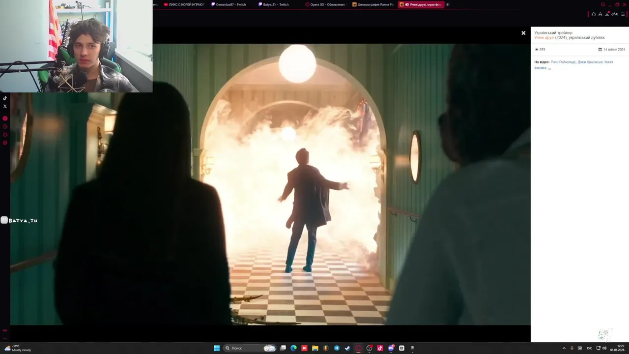Click the X (Twitter) icon in Opera sidebar
Image resolution: width=629 pixels, height=354 pixels.
(5, 106)
